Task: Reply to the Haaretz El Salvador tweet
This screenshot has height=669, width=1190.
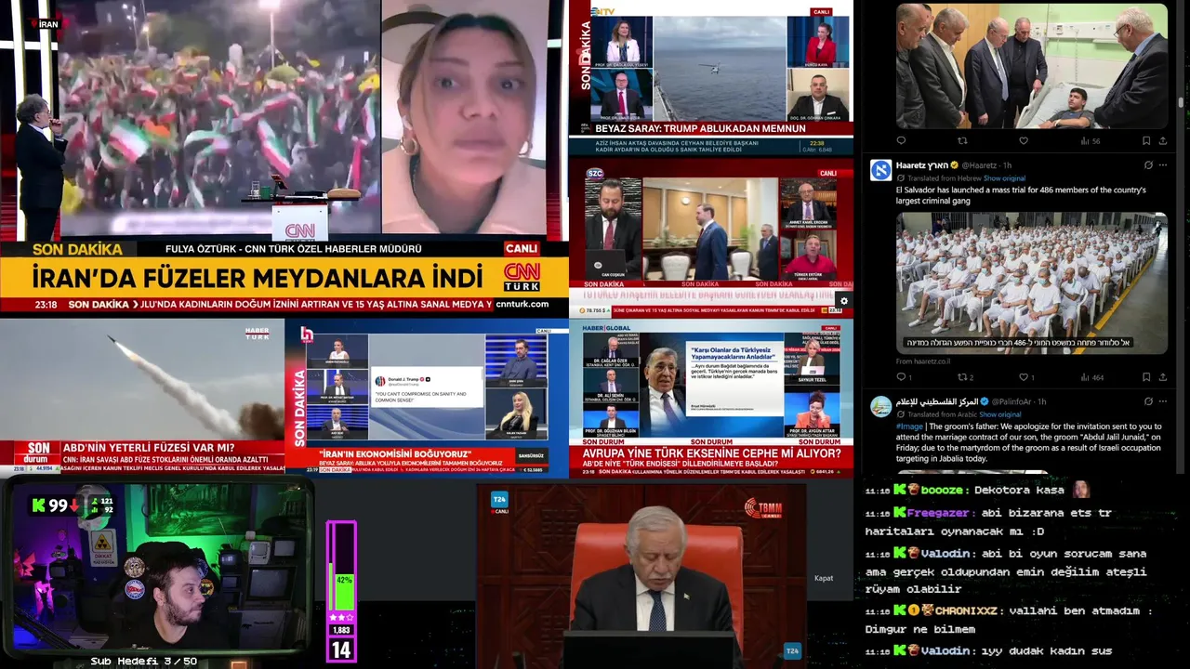Action: [901, 377]
